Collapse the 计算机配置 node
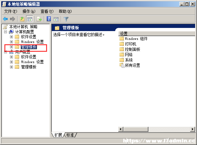The width and height of the screenshot is (197, 145). (5, 32)
